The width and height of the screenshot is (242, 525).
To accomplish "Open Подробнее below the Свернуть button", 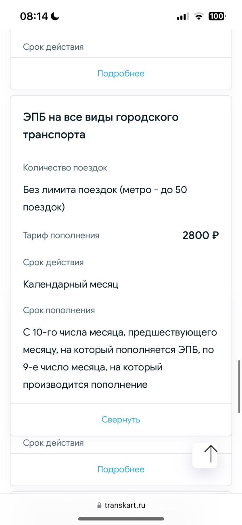I will pyautogui.click(x=121, y=469).
